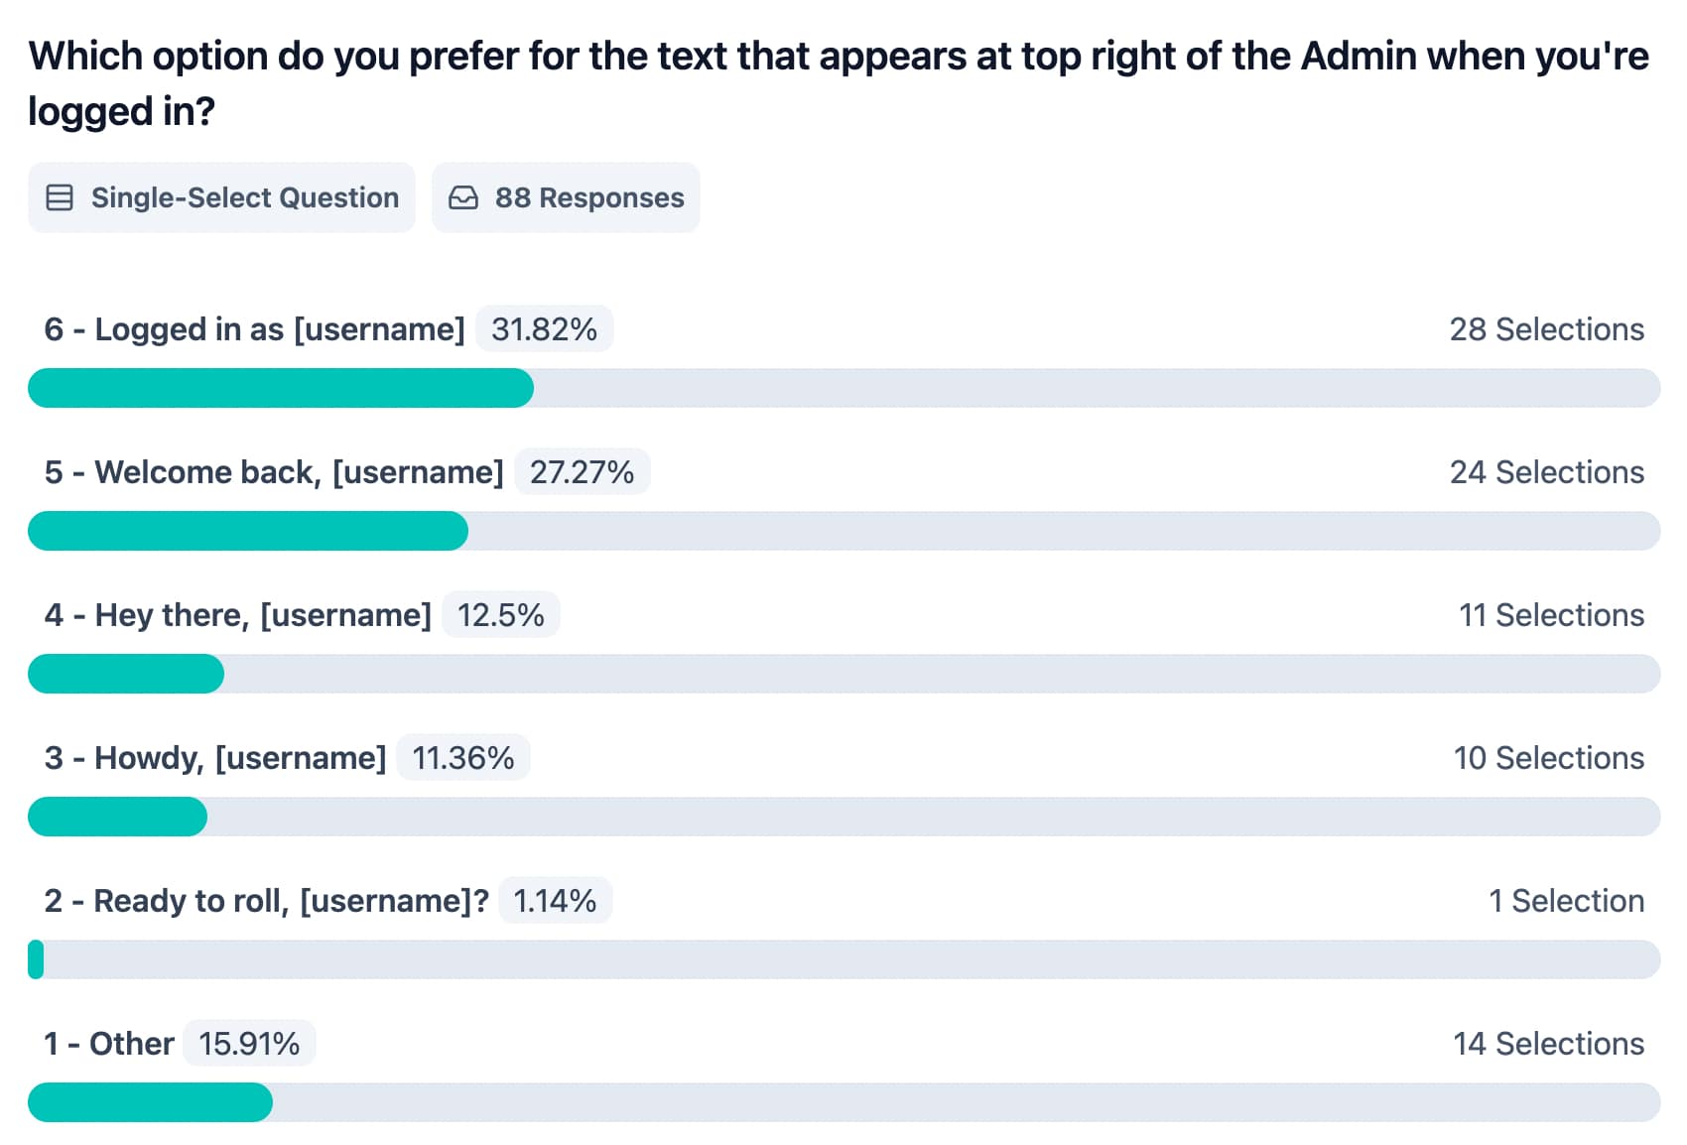Click the 'Hey there, [username]' progress bar

click(843, 674)
